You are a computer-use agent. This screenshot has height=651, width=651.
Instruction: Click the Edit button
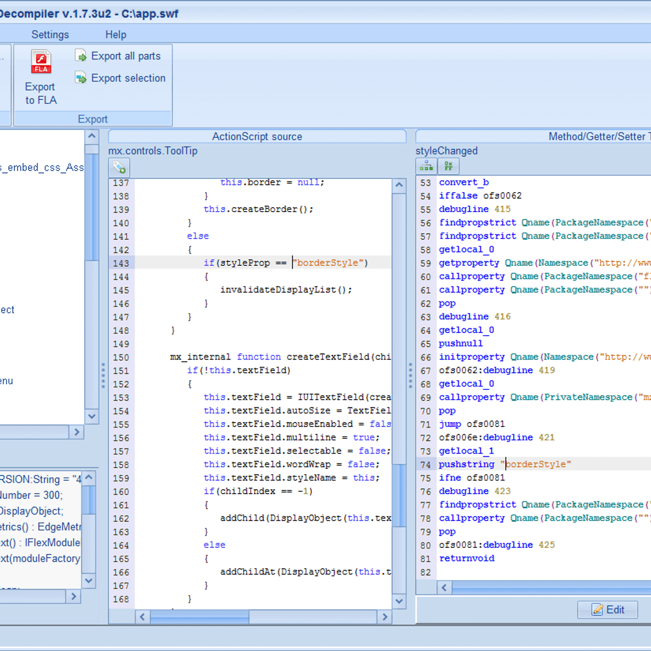point(608,610)
